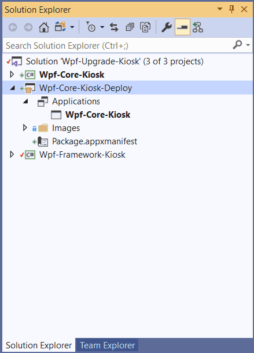Select Wpf-Core-Kiosk under Applications
The width and height of the screenshot is (254, 353).
click(x=98, y=115)
